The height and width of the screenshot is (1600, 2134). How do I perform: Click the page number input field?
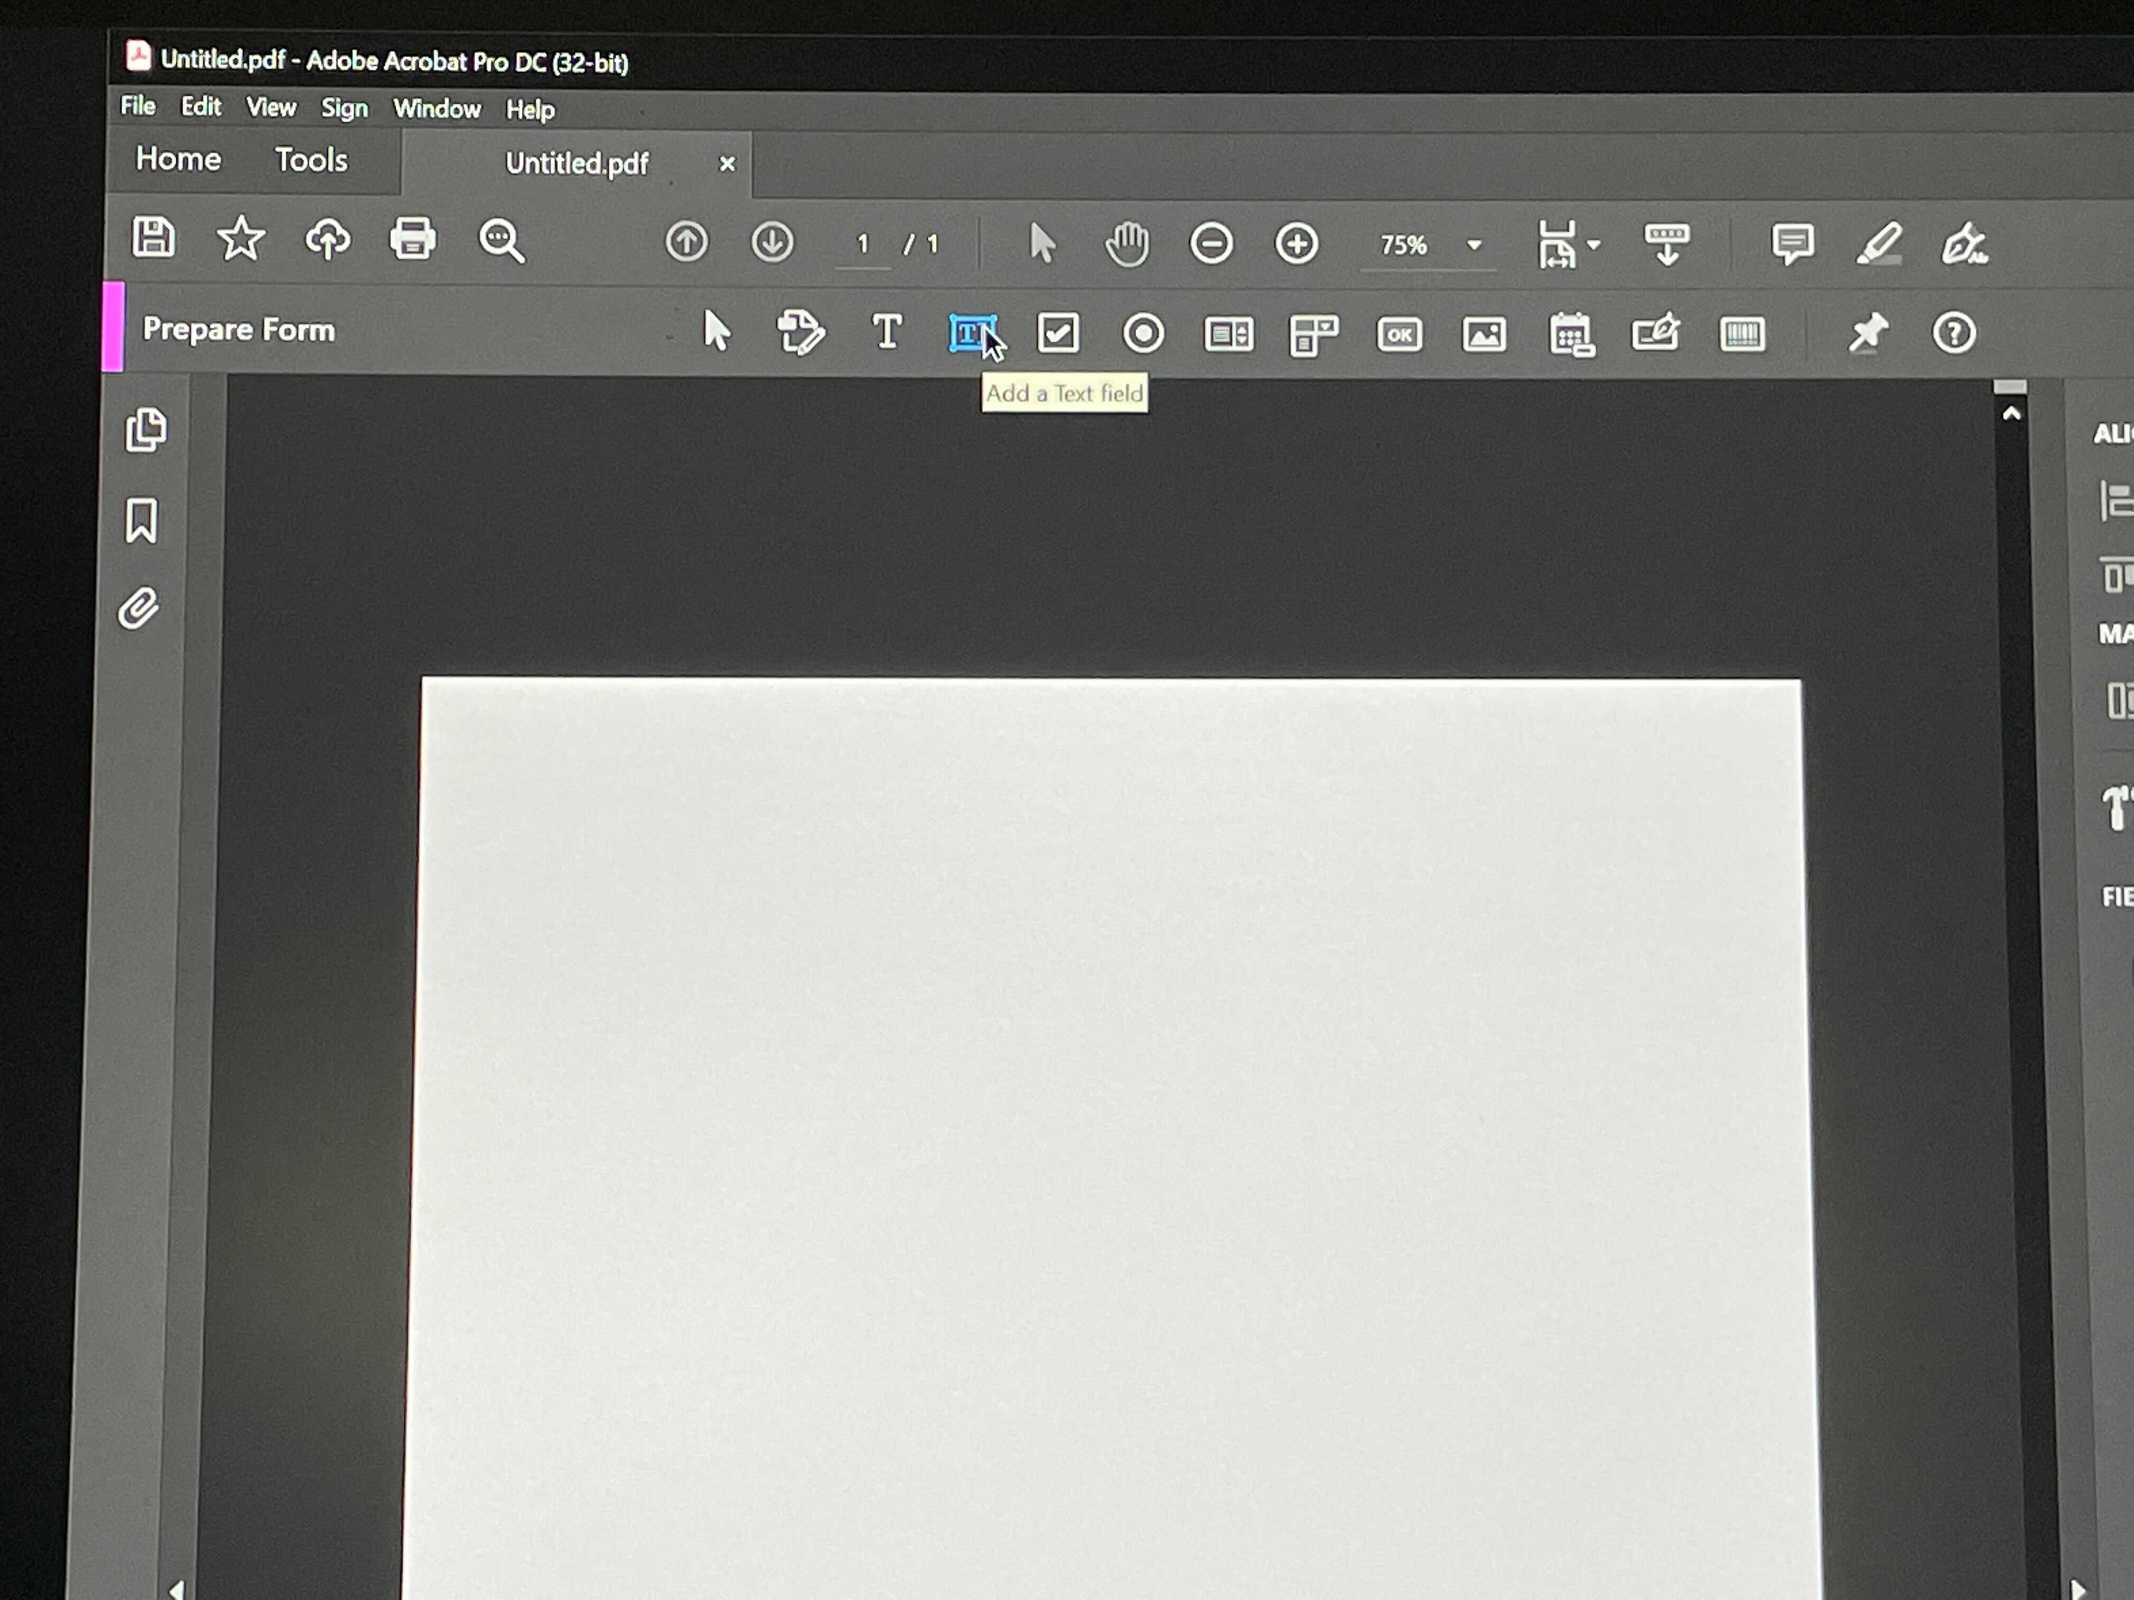coord(863,245)
